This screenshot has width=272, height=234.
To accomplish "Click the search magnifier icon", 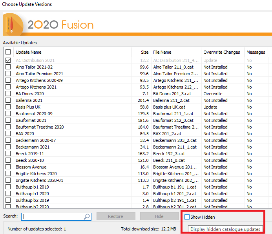I will (87, 216).
